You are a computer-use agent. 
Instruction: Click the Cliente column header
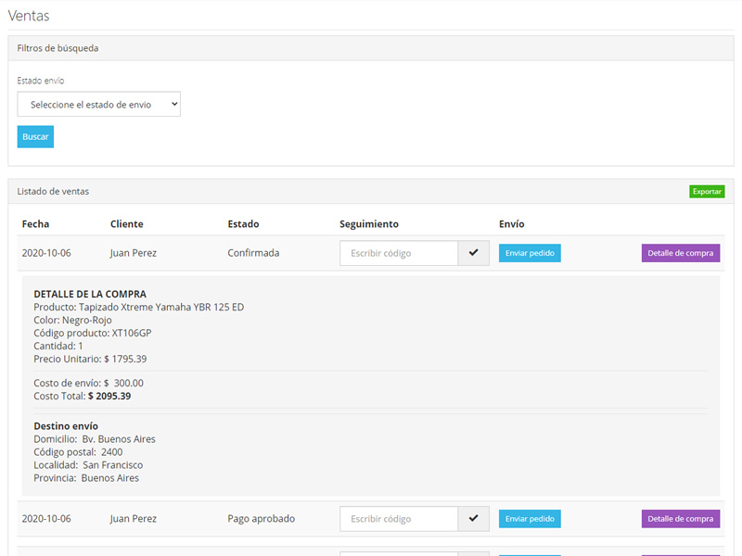pos(126,224)
